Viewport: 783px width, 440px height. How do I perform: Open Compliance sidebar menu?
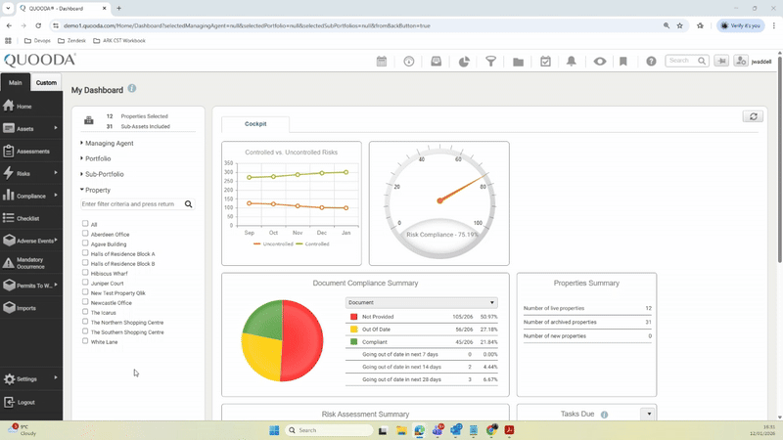tap(31, 197)
